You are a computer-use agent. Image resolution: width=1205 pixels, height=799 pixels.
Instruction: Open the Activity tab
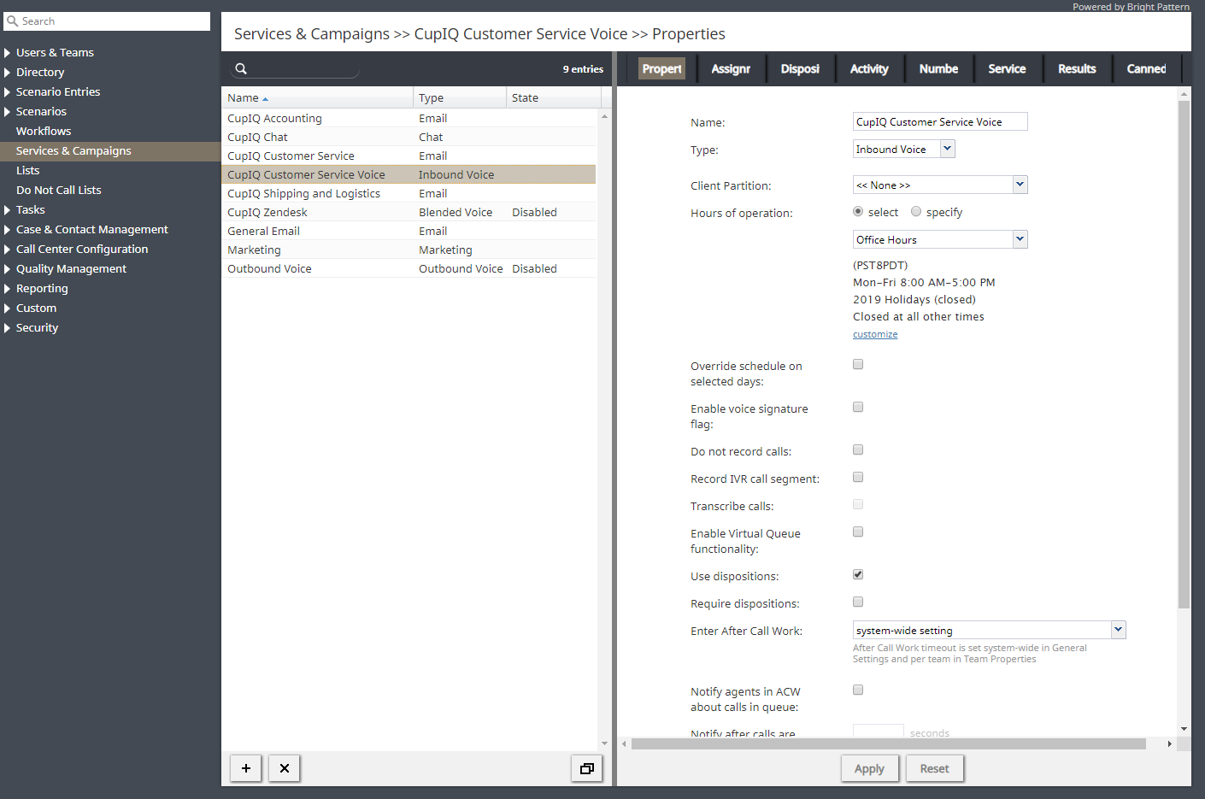(869, 68)
